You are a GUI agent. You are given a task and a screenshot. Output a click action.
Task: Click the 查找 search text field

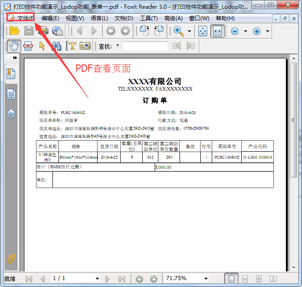pyautogui.click(x=145, y=46)
